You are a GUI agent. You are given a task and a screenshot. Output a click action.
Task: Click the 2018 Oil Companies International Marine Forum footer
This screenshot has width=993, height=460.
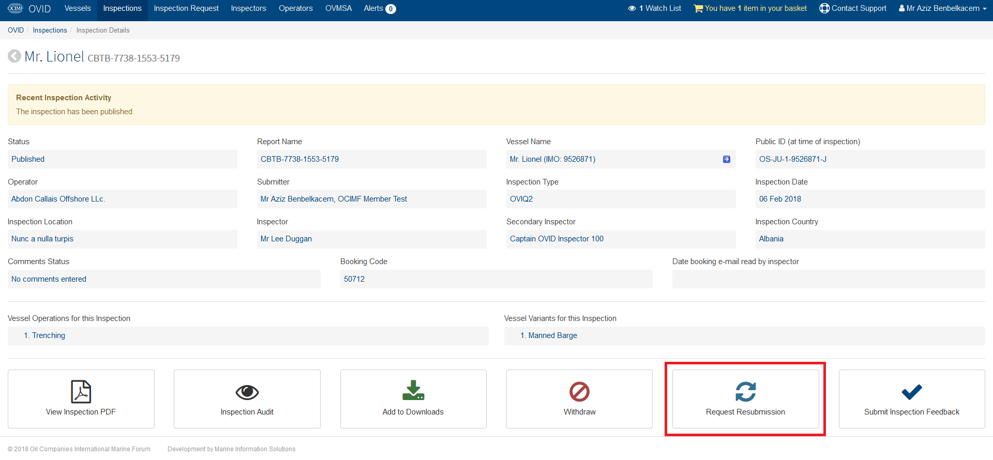click(79, 449)
